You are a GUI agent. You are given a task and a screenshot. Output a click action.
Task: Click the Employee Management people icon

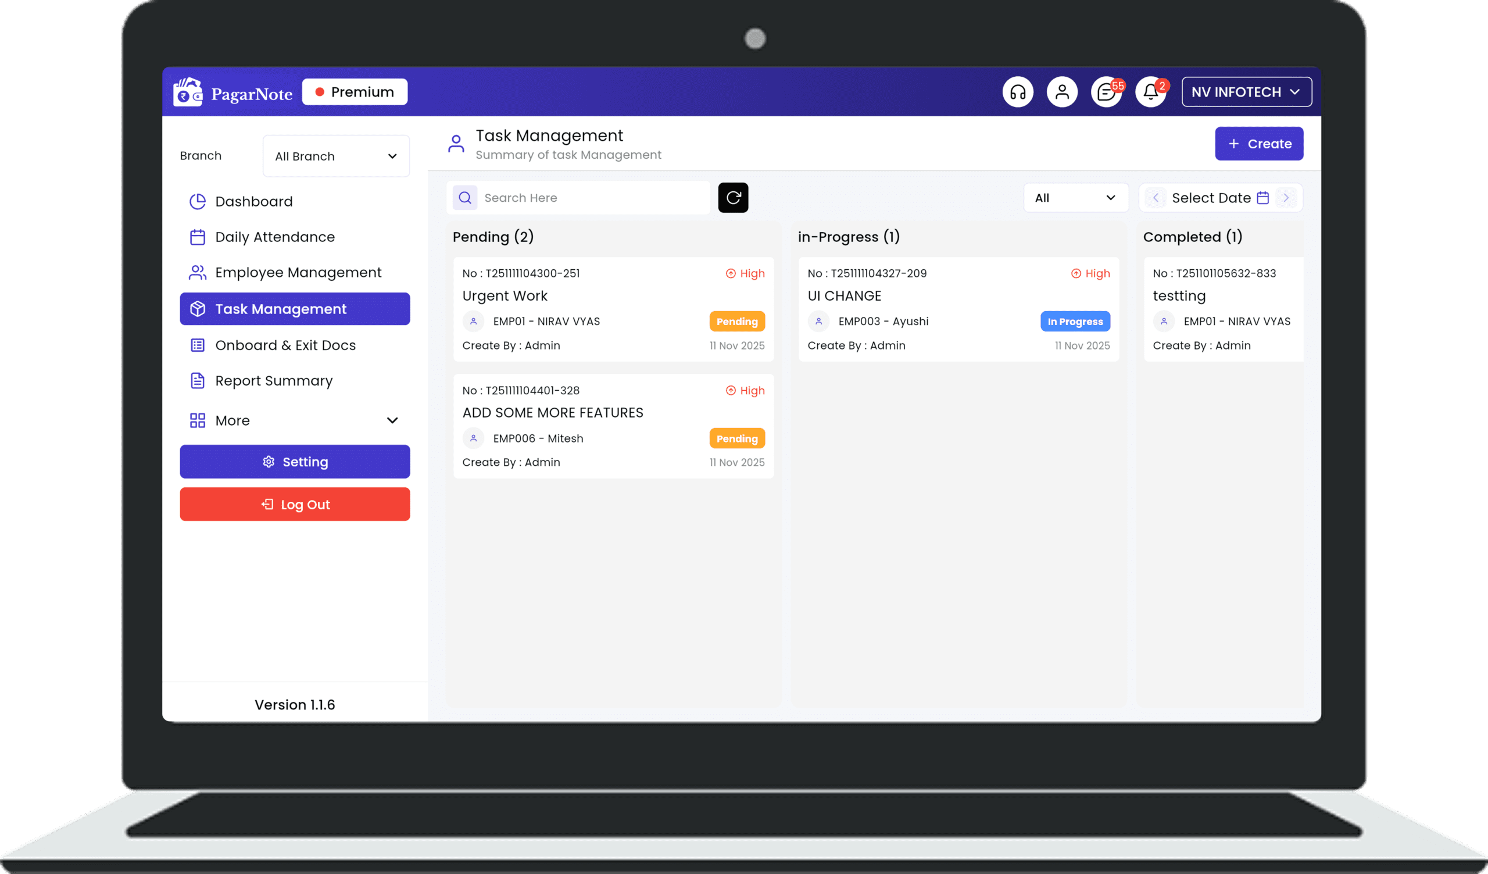[197, 272]
